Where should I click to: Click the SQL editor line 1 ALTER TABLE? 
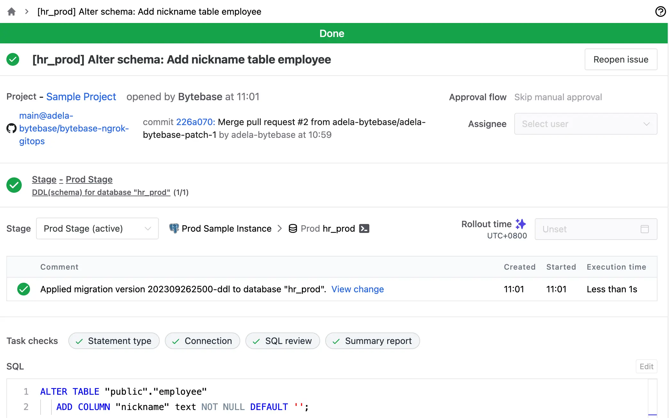[x=124, y=392]
